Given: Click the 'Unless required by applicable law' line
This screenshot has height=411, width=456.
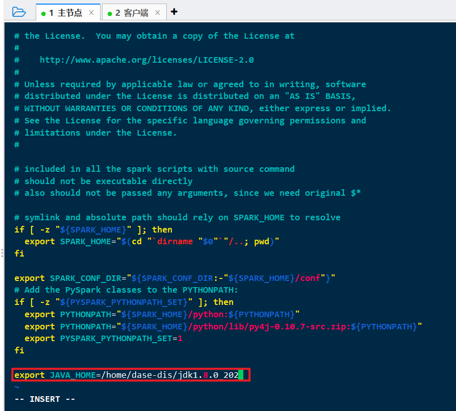Looking at the screenshot, I should pos(190,84).
